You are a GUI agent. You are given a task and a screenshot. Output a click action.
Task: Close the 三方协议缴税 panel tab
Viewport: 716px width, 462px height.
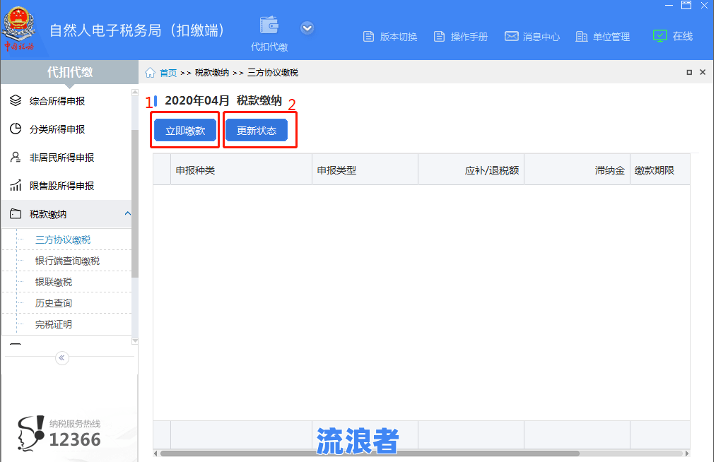pos(703,72)
